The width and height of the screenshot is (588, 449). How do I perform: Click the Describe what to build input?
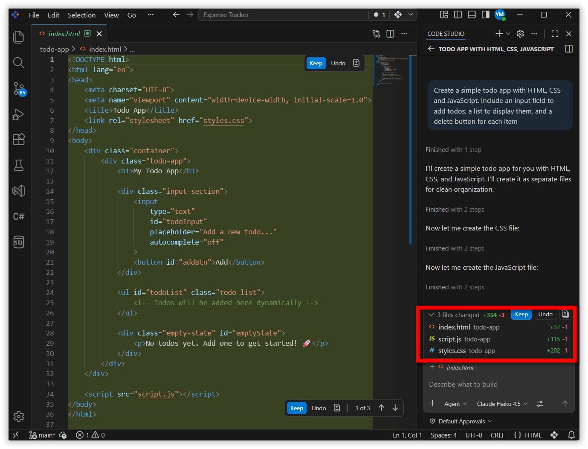(x=499, y=385)
